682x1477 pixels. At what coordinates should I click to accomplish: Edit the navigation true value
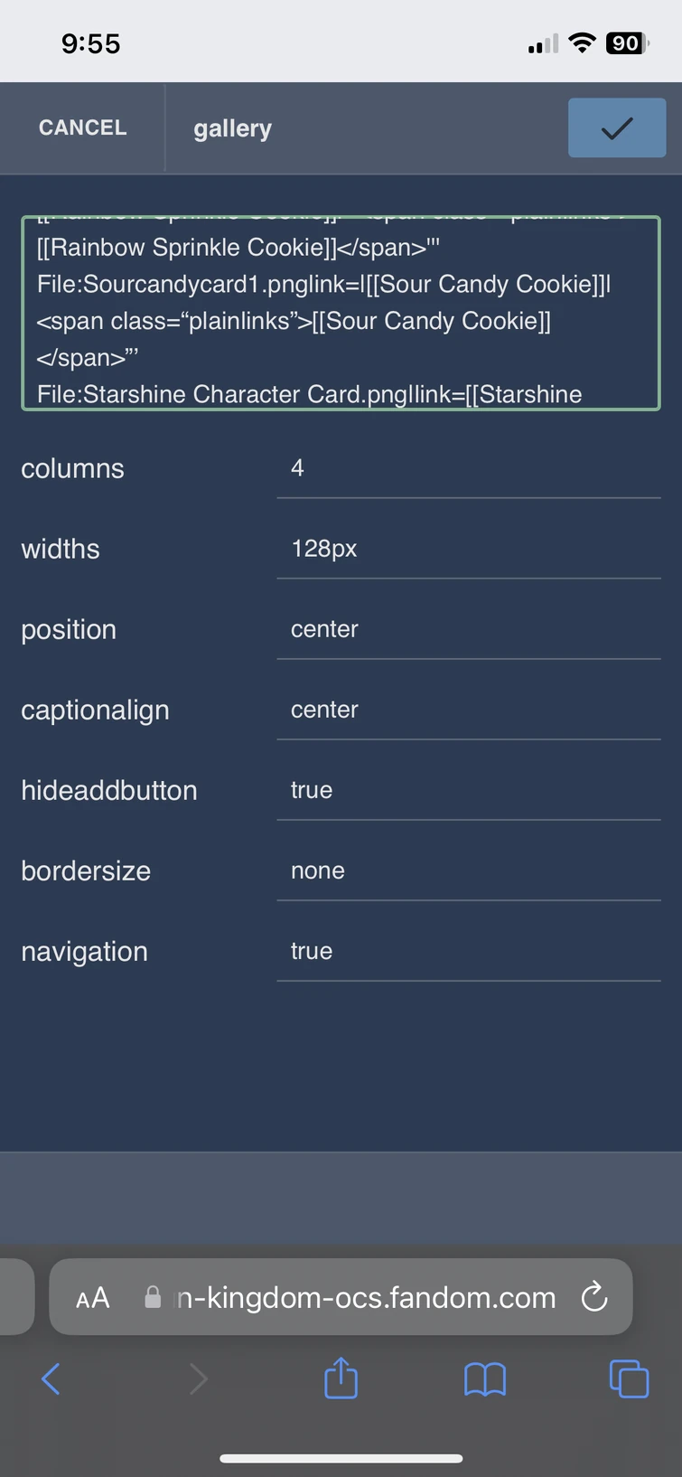(x=469, y=951)
